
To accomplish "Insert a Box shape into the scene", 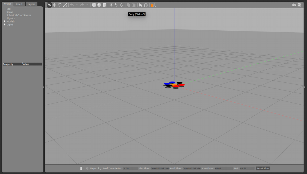I will [x=94, y=5].
